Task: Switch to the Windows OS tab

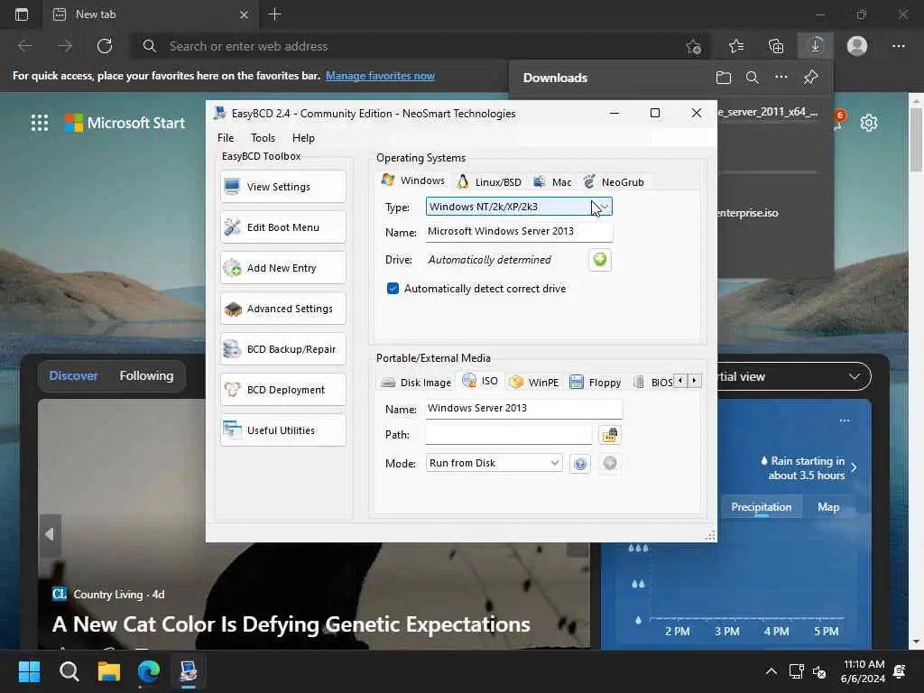Action: tap(413, 180)
